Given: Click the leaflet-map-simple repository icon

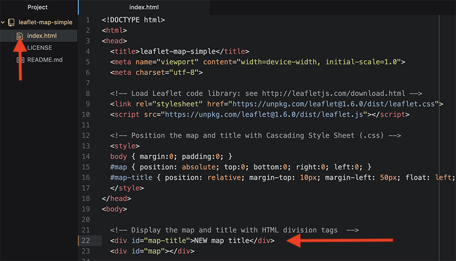Looking at the screenshot, I should 11,22.
